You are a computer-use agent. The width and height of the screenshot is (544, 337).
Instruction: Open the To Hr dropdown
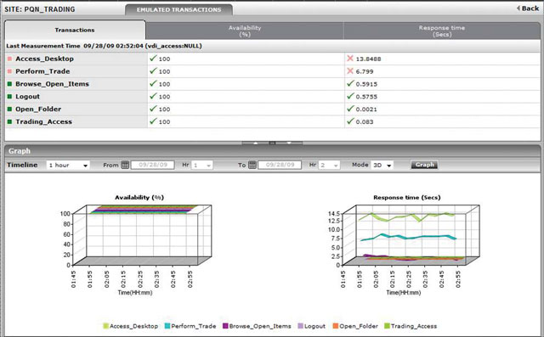pyautogui.click(x=329, y=166)
